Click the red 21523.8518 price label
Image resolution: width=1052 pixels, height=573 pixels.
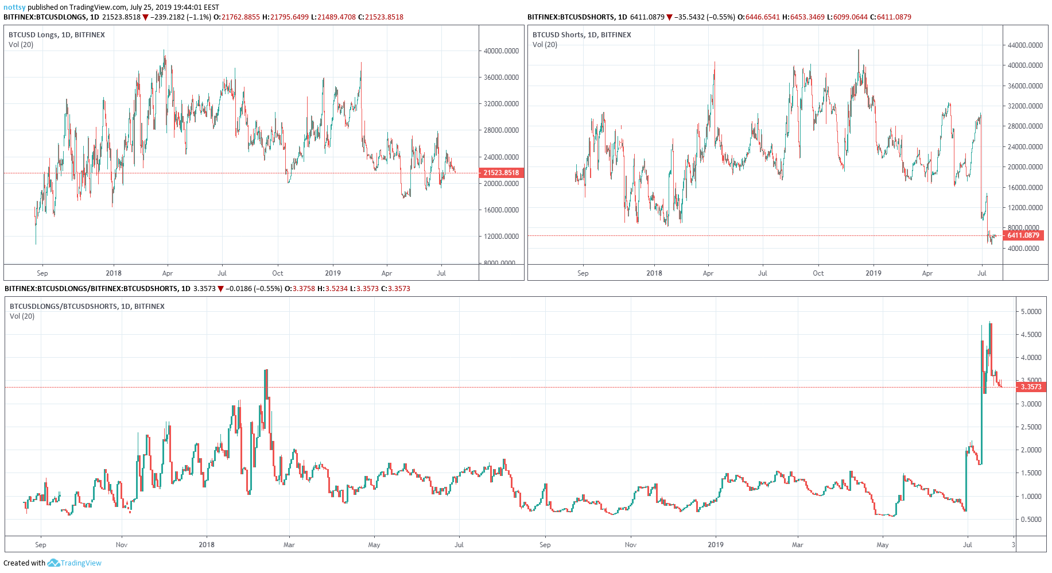(x=501, y=173)
